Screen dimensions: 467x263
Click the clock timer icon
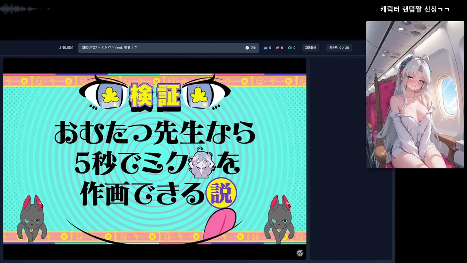[247, 48]
